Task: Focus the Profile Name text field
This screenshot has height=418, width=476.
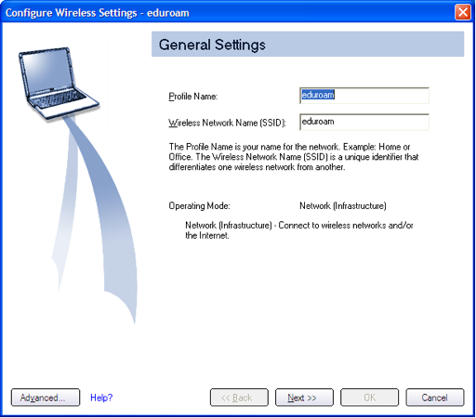Action: pyautogui.click(x=364, y=96)
